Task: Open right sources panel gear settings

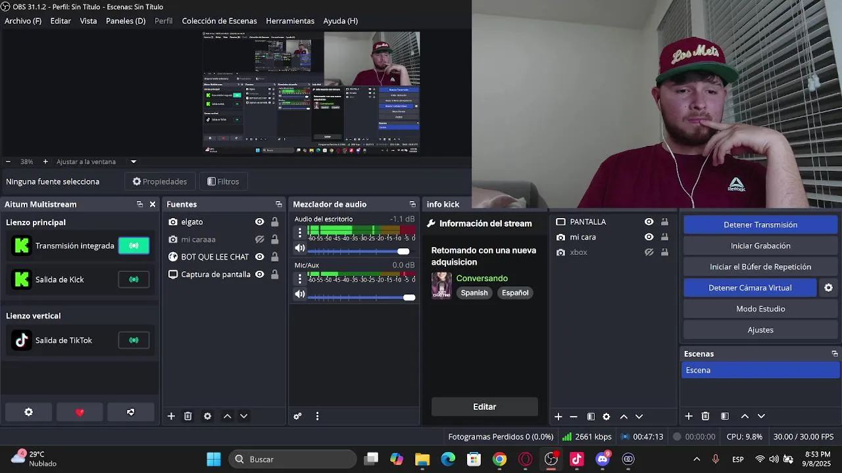Action: 607,417
